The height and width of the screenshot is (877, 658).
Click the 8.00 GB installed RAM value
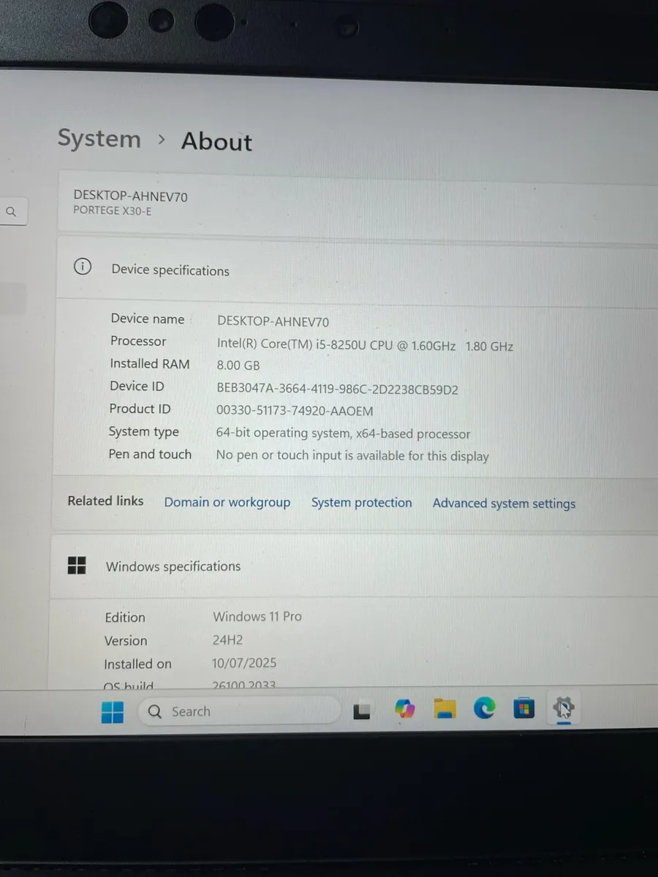click(x=238, y=365)
